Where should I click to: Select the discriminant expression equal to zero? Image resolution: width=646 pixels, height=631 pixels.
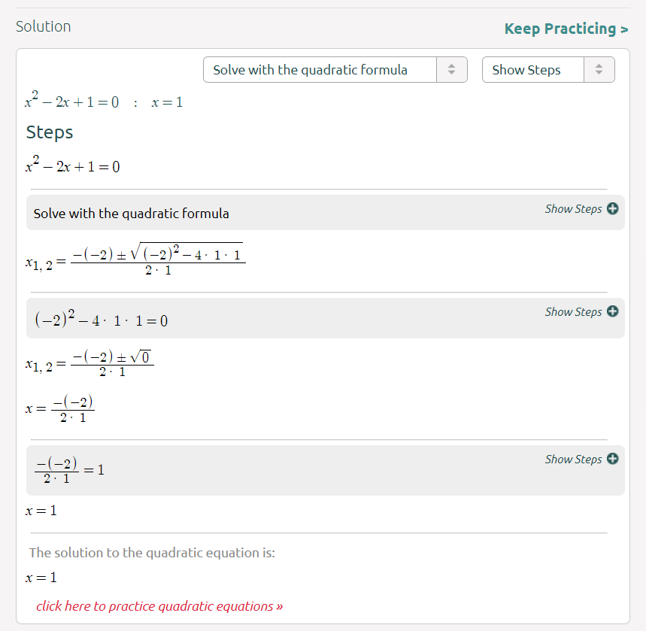(x=102, y=320)
